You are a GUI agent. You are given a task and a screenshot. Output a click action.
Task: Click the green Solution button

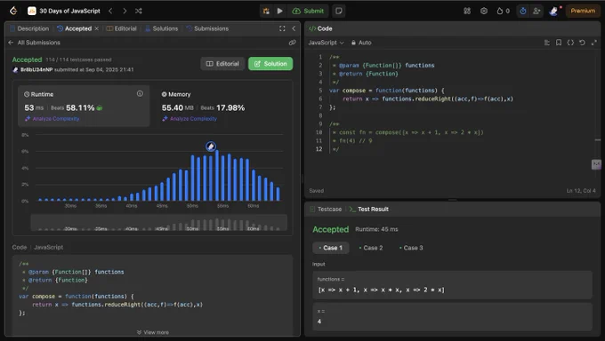(x=270, y=64)
